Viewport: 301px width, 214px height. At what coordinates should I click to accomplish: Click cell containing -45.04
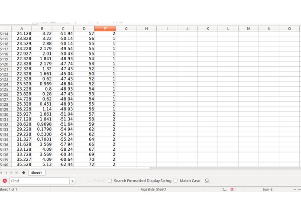(x=63, y=74)
